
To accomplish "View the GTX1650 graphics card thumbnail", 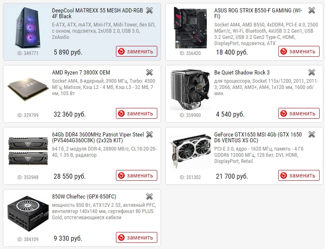I will [190, 151].
